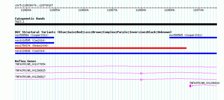Open the nsv1016595 (Coe2014) variant label

(x=30, y=40)
